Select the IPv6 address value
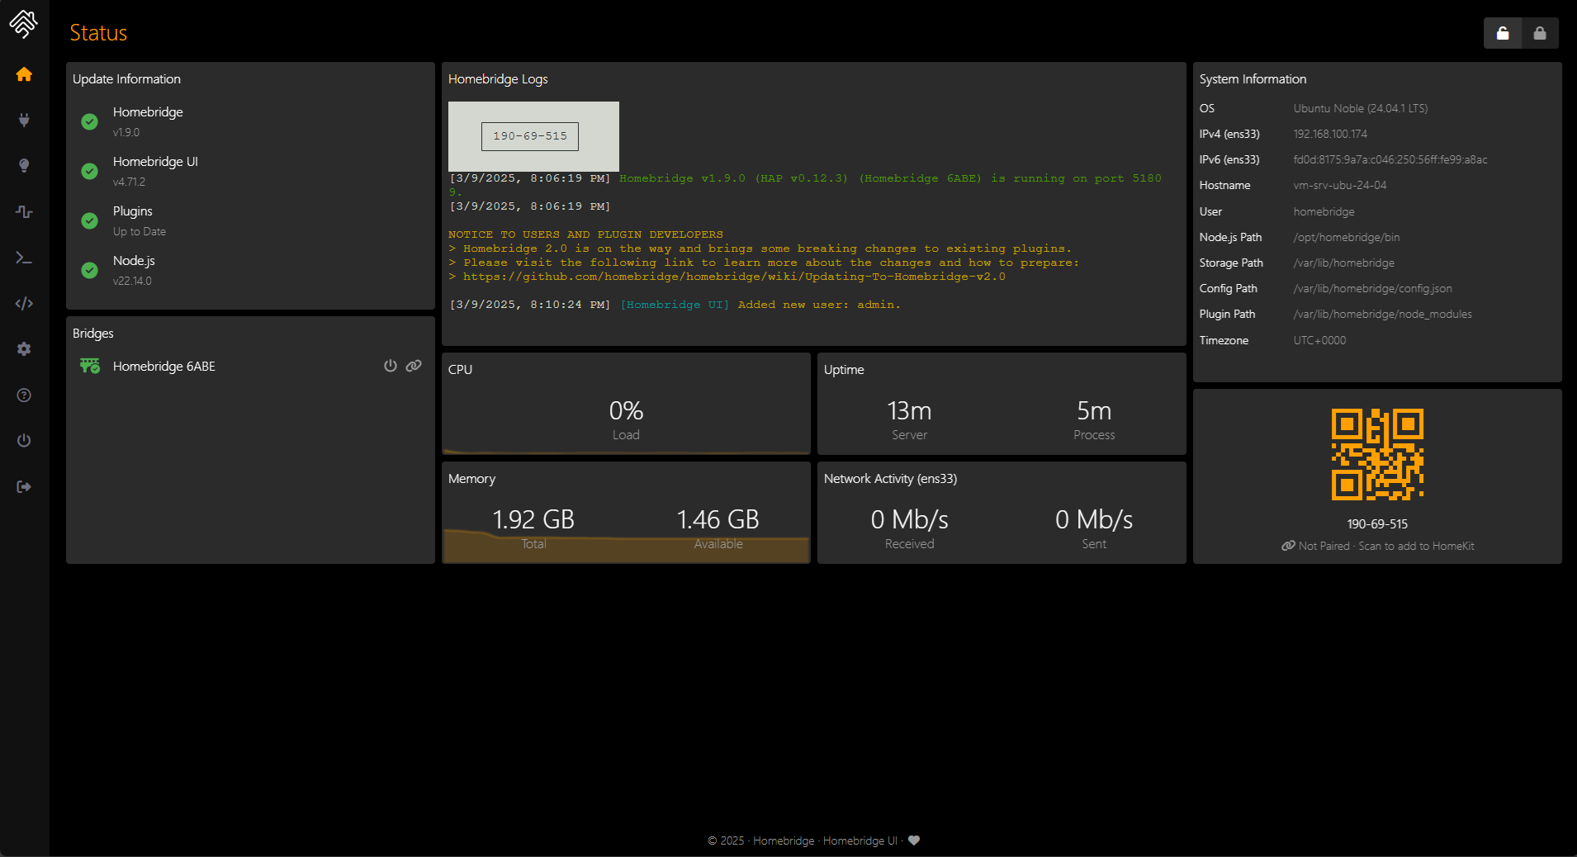This screenshot has width=1577, height=857. click(1390, 159)
